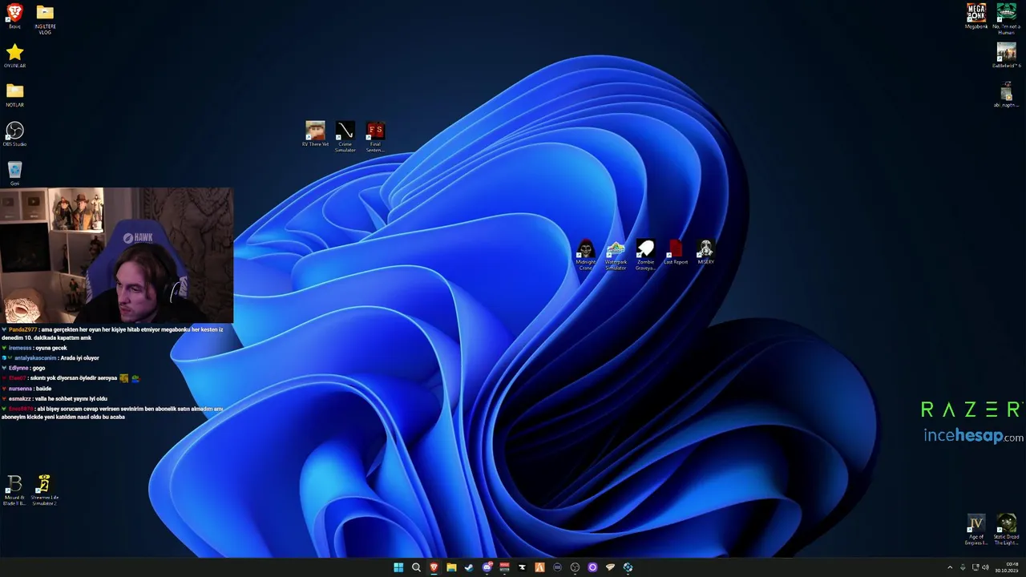This screenshot has width=1026, height=577.
Task: Select the Mount & Blade II shortcut
Action: pyautogui.click(x=14, y=490)
